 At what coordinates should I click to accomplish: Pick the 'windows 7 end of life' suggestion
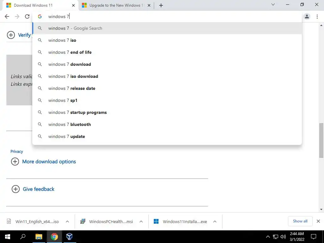(x=167, y=52)
